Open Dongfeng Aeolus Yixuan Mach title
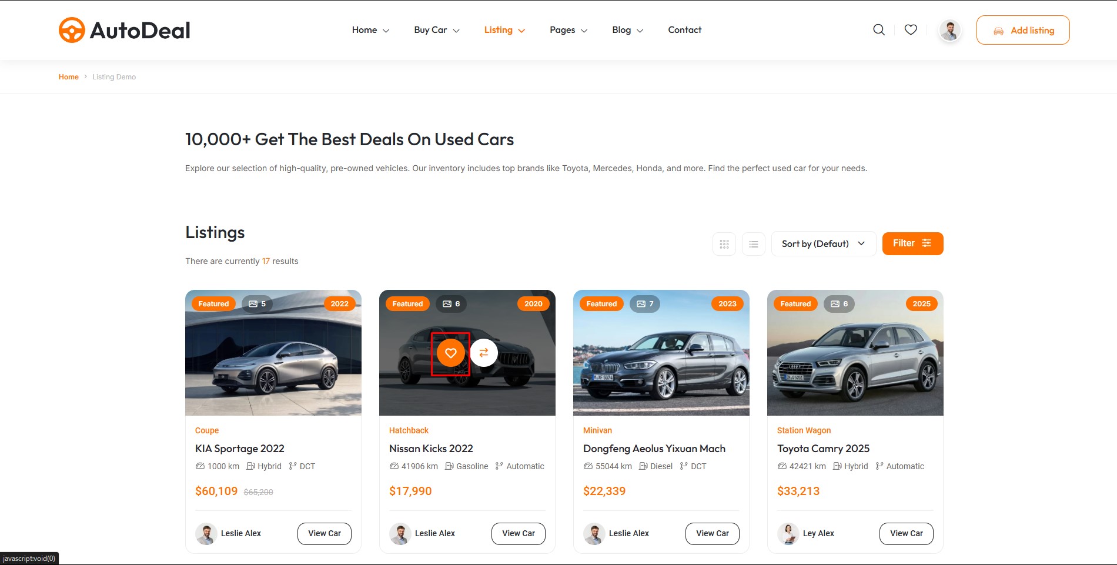Image resolution: width=1117 pixels, height=565 pixels. coord(654,449)
